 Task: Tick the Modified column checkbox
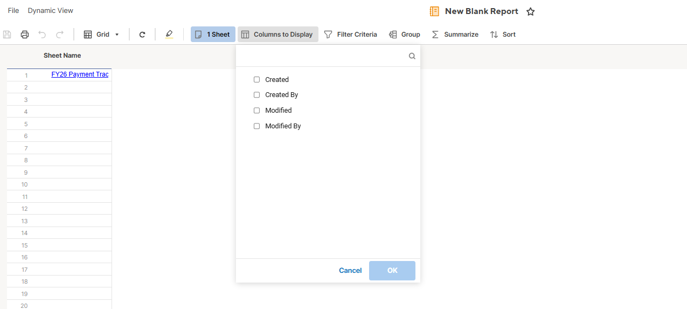pos(257,111)
